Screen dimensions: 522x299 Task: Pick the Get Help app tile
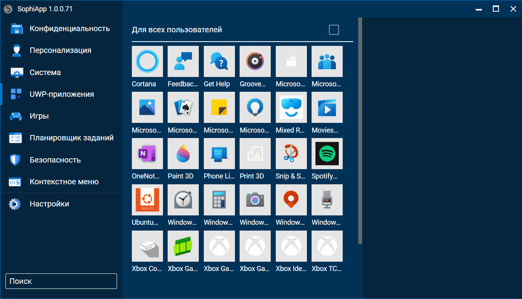click(x=219, y=61)
